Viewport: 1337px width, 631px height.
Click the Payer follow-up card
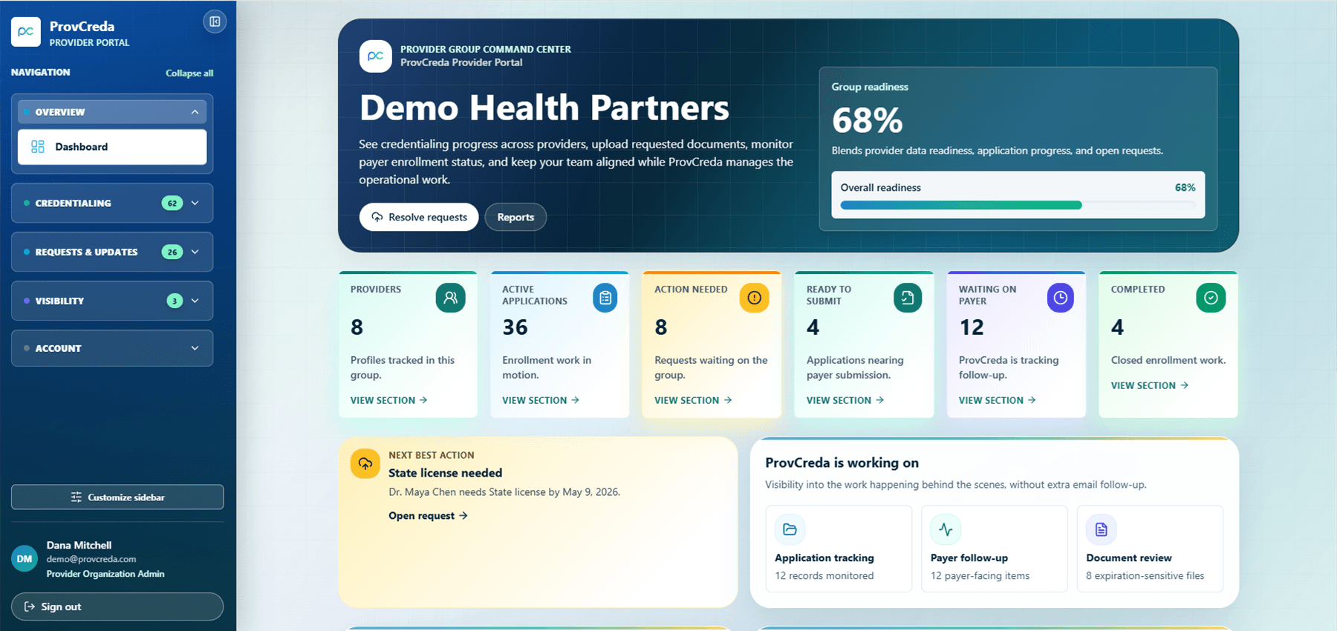[x=995, y=549]
